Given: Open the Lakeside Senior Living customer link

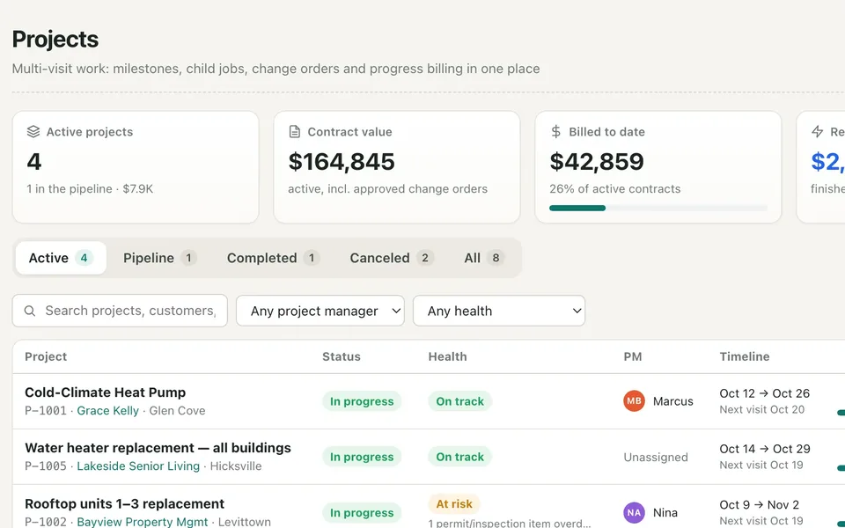Looking at the screenshot, I should point(138,466).
